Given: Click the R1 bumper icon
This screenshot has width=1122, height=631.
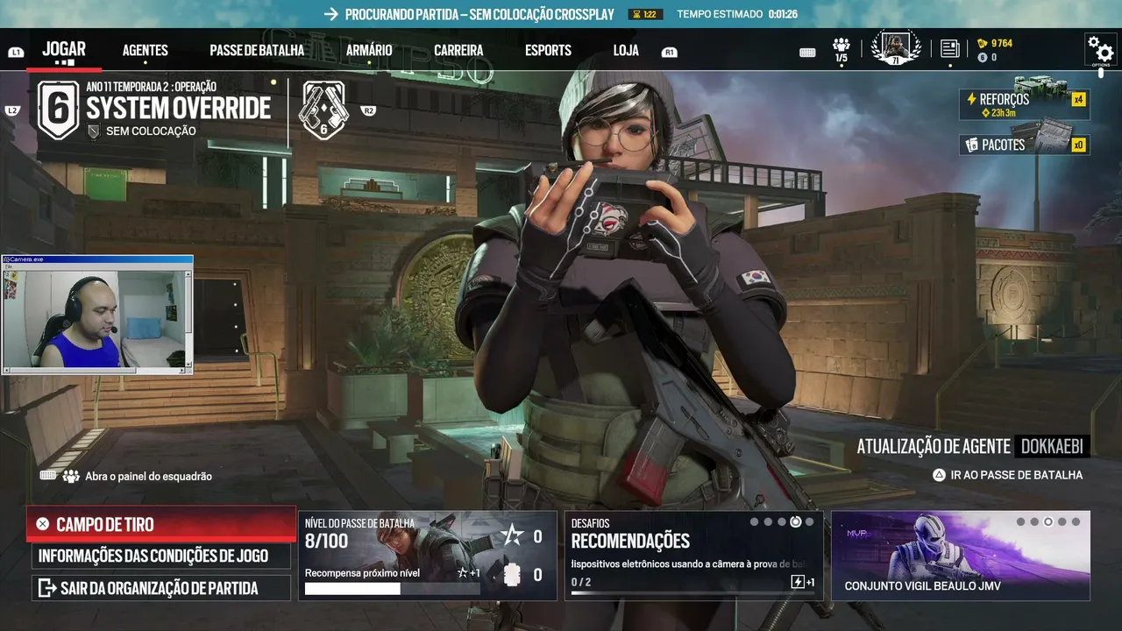Looking at the screenshot, I should (x=670, y=53).
